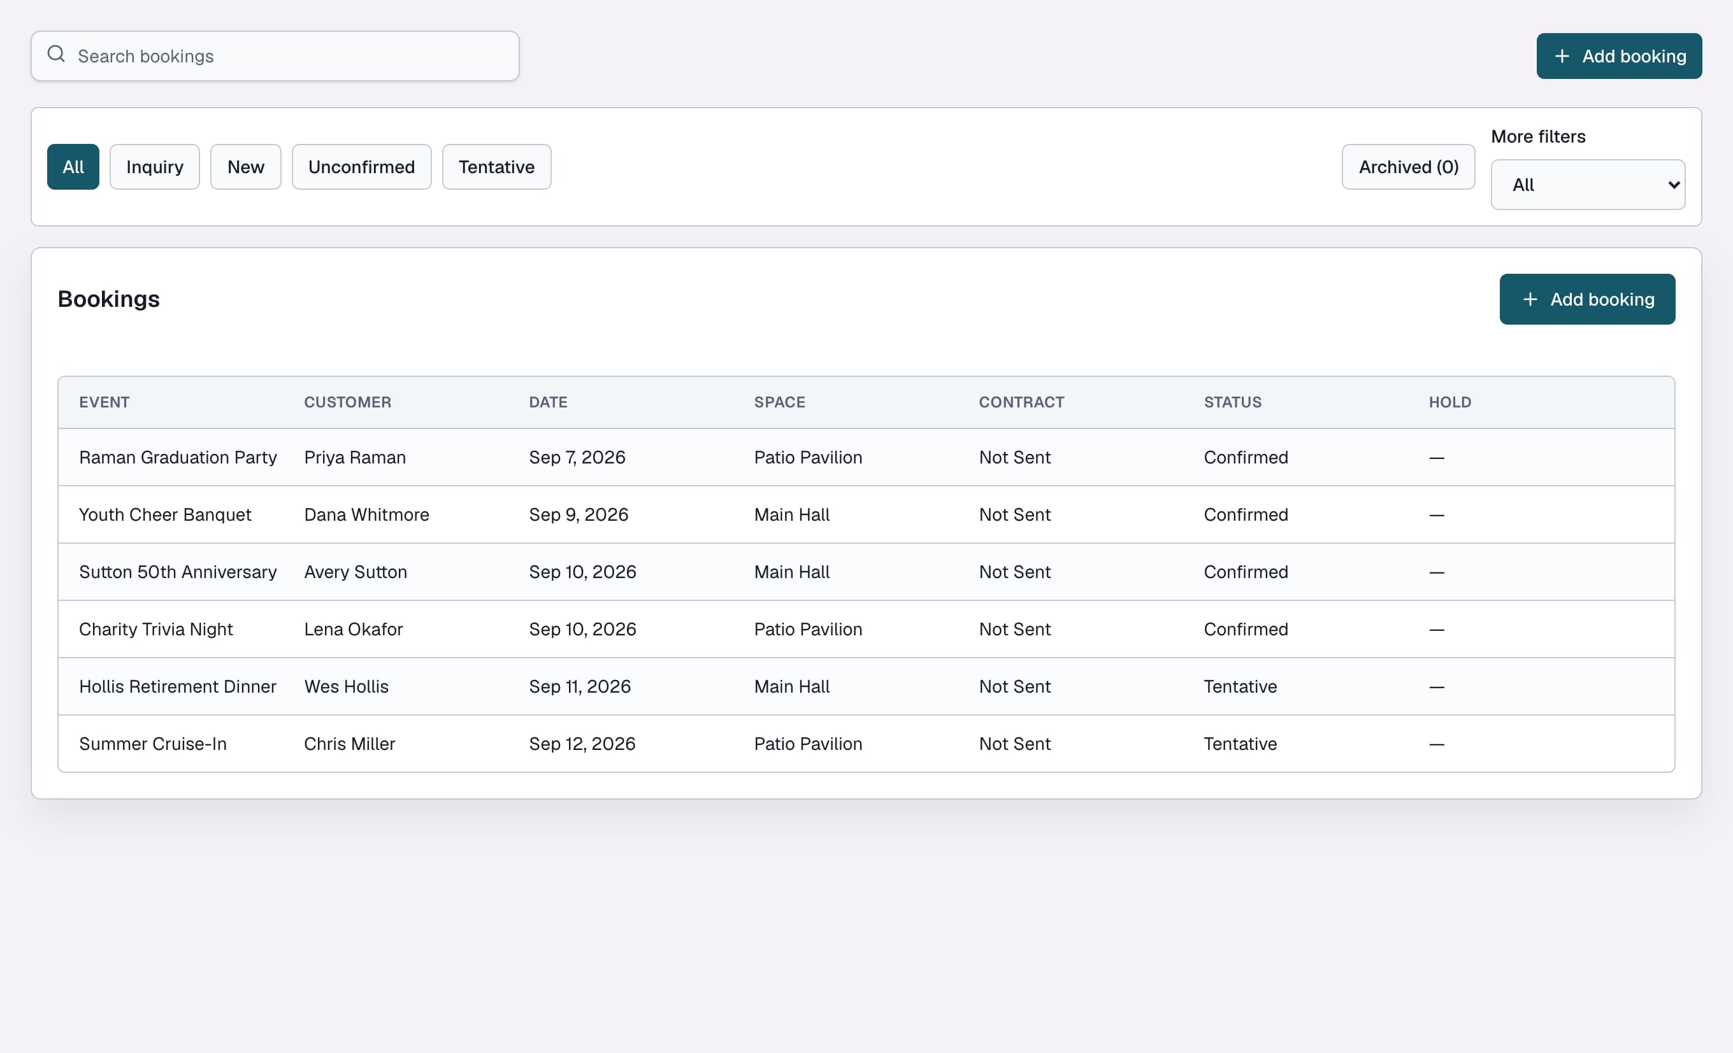The width and height of the screenshot is (1733, 1053).
Task: Click the date Sep 12, 2026
Action: (x=582, y=744)
